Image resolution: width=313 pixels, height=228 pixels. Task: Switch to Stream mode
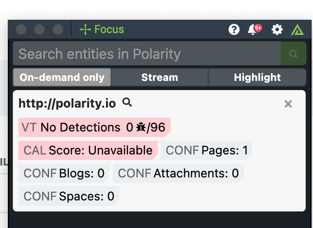(160, 77)
